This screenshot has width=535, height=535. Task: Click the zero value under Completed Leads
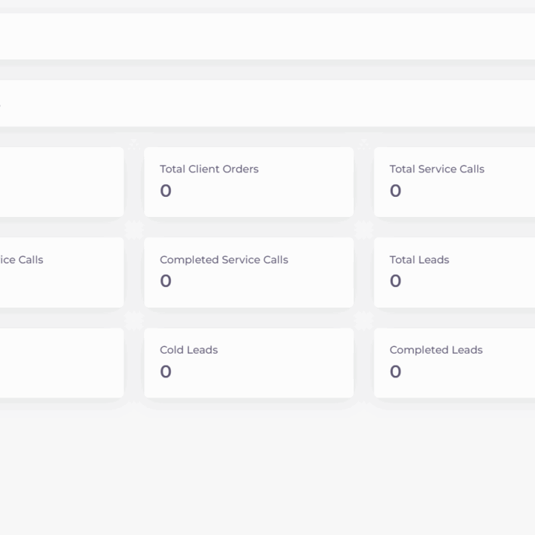pos(395,372)
